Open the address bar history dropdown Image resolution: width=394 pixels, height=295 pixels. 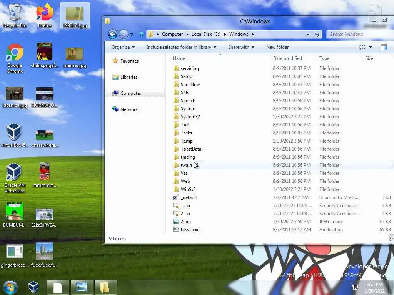pyautogui.click(x=308, y=34)
